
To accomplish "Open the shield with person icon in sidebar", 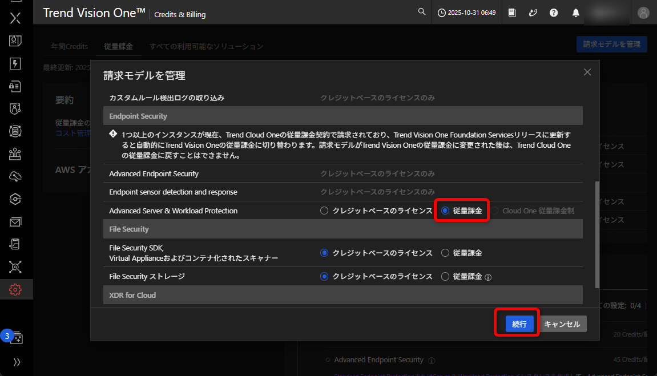I will click(x=15, y=109).
